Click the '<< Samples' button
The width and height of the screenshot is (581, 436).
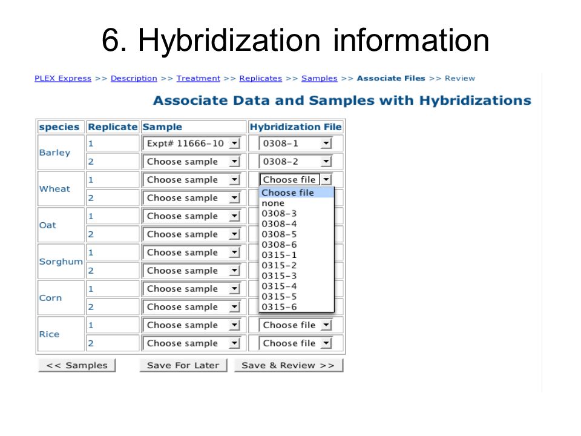pyautogui.click(x=77, y=365)
